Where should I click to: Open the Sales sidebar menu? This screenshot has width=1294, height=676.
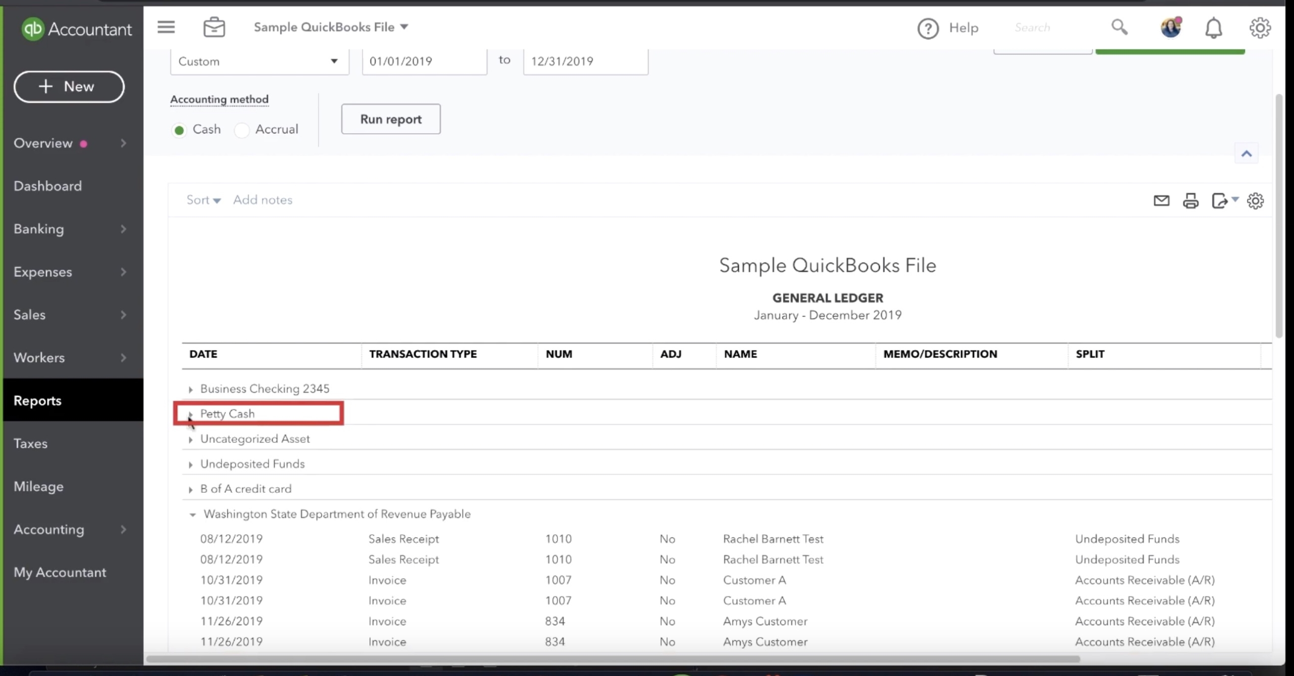coord(73,315)
